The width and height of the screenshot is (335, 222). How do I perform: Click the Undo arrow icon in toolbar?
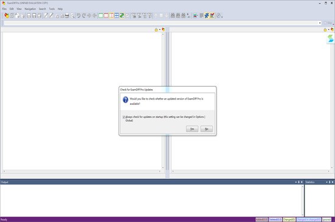pos(79,16)
